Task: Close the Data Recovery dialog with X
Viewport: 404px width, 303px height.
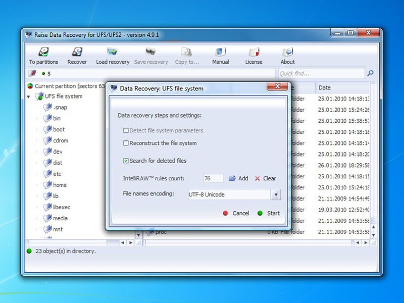Action: [277, 86]
